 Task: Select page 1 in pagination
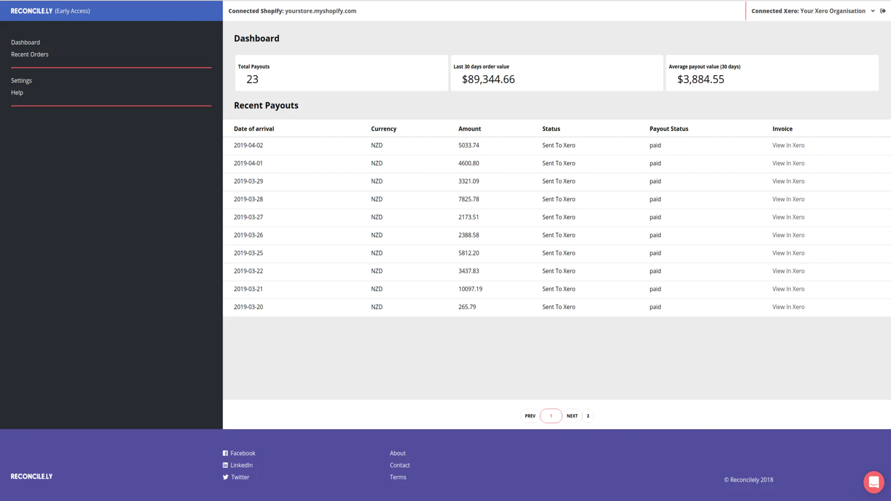tap(551, 416)
